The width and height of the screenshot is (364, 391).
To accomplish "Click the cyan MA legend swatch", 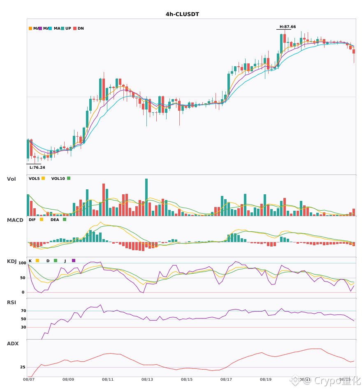I will (x=50, y=28).
